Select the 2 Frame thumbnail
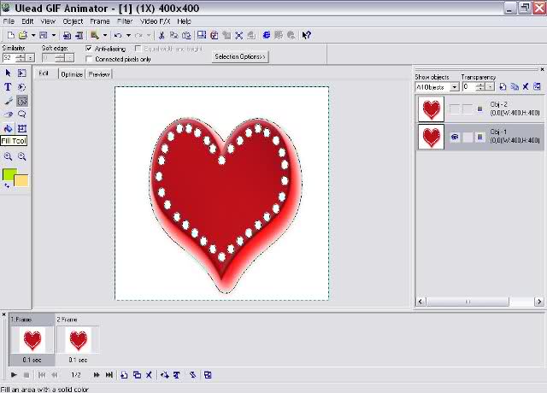 pyautogui.click(x=78, y=340)
